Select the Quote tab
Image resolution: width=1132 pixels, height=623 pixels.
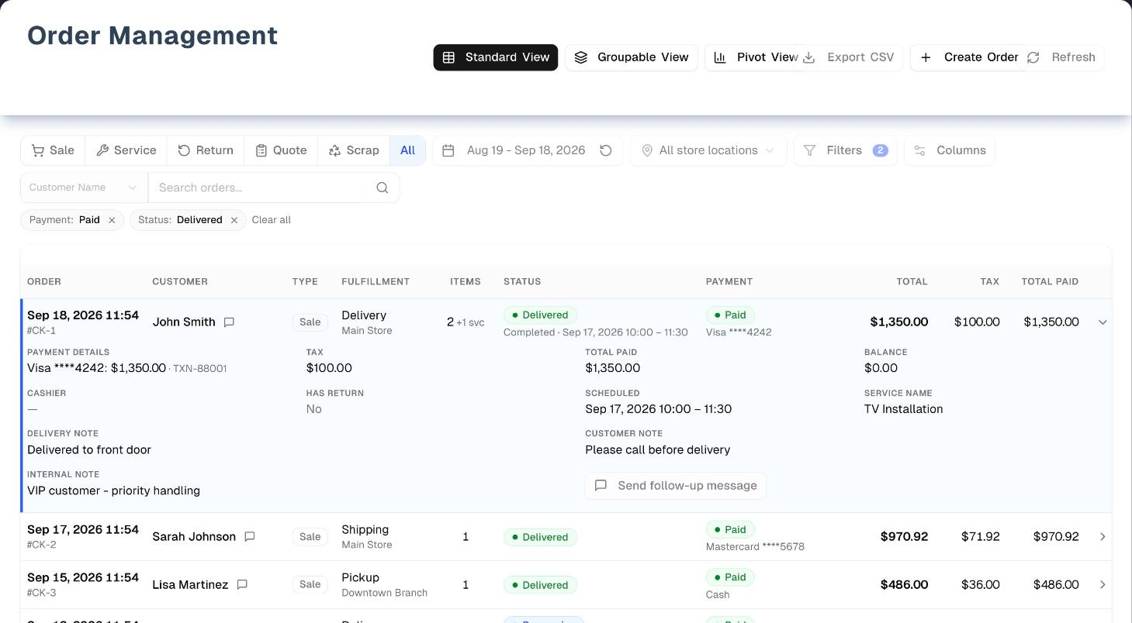281,150
